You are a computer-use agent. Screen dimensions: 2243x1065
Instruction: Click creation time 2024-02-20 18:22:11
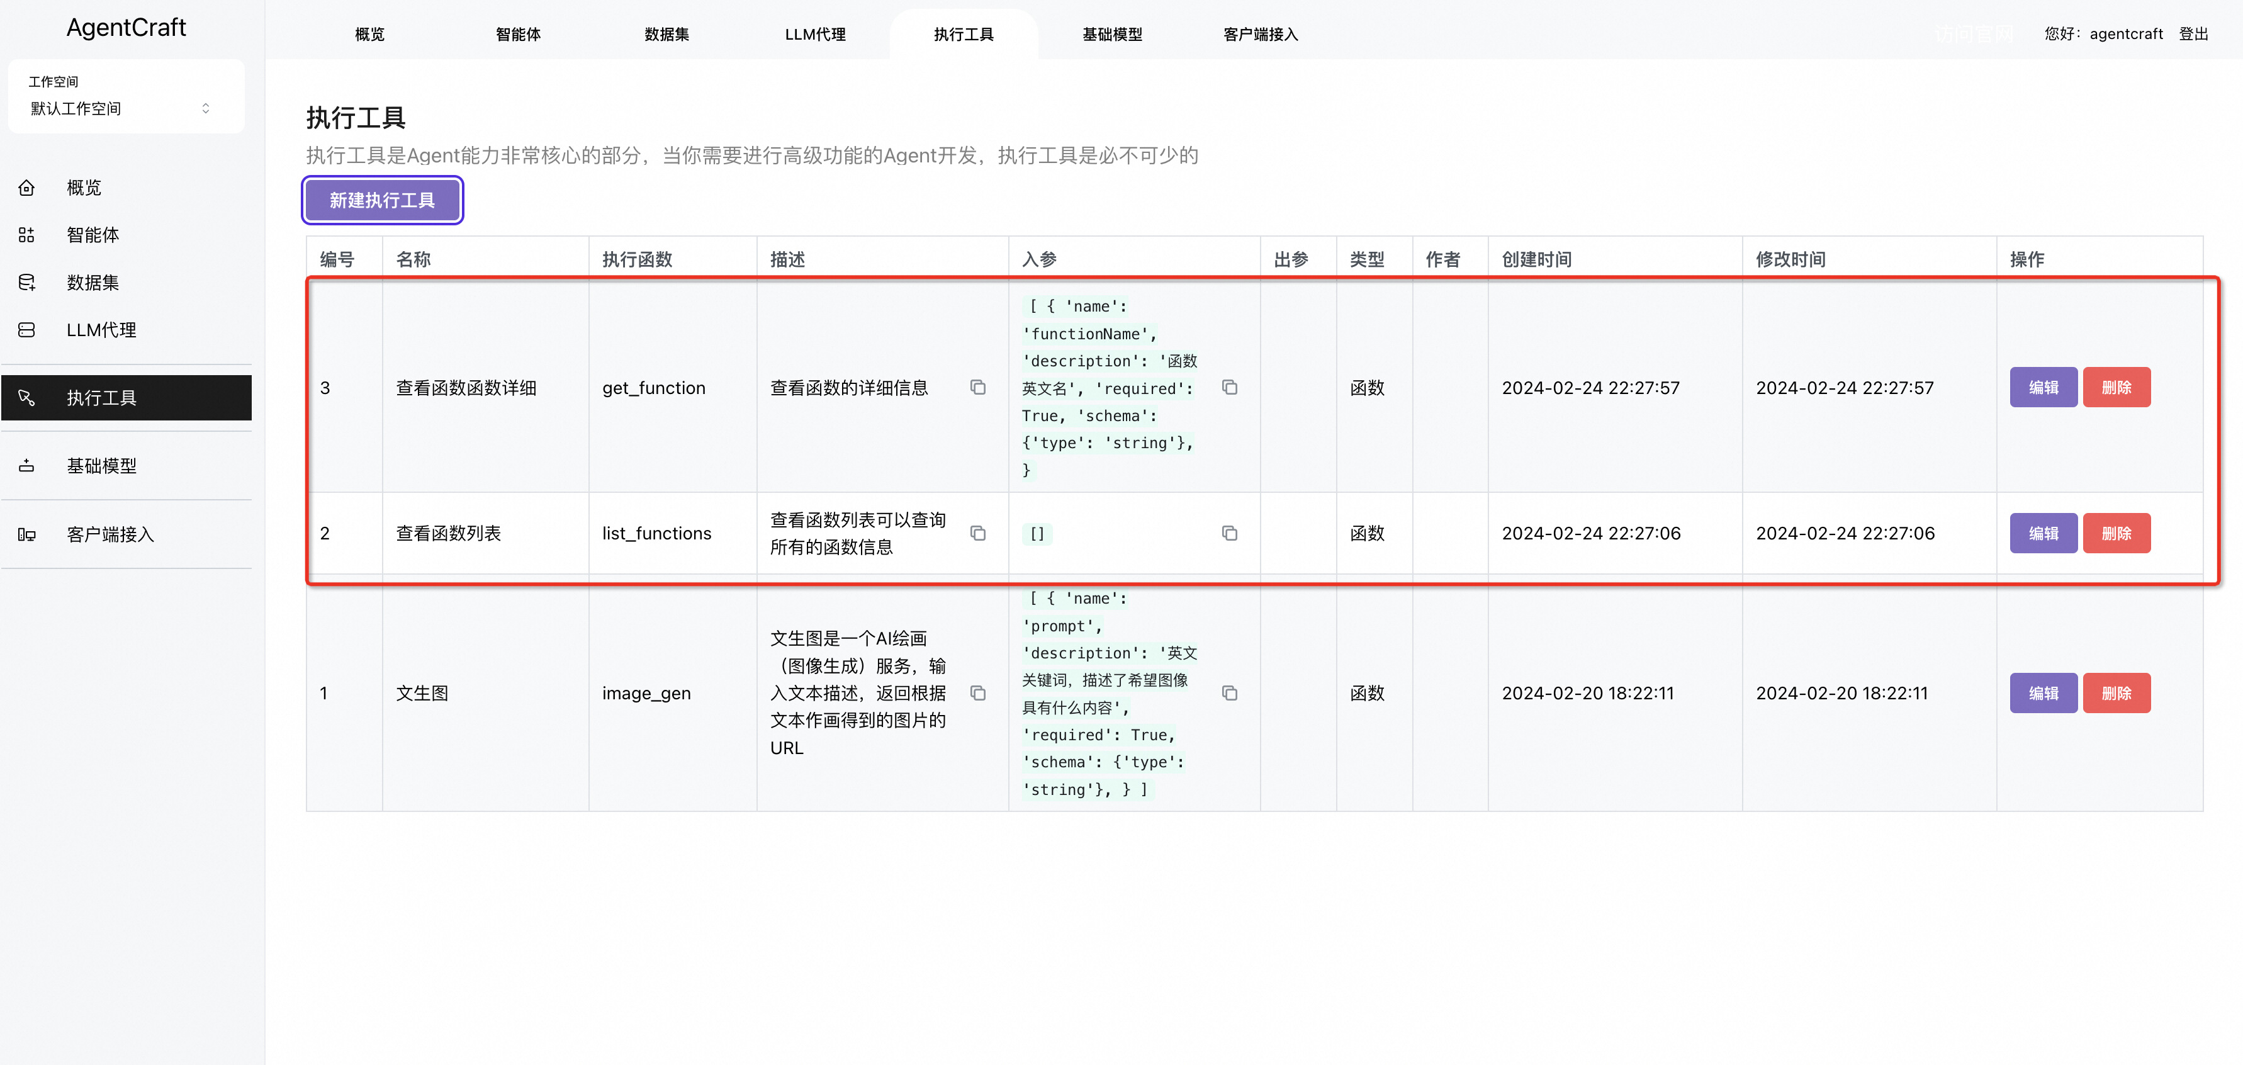pos(1587,693)
